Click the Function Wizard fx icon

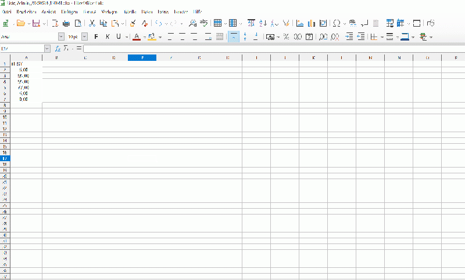pyautogui.click(x=58, y=49)
